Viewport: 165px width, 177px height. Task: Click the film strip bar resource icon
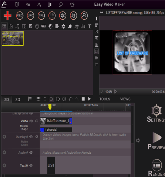pos(44,26)
